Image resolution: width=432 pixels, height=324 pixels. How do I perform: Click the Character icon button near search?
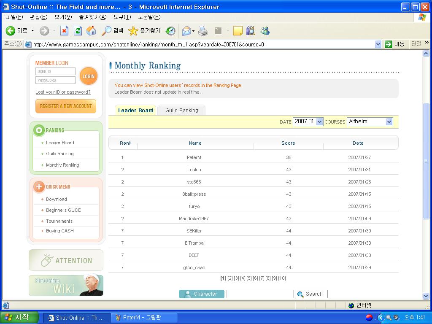202,294
